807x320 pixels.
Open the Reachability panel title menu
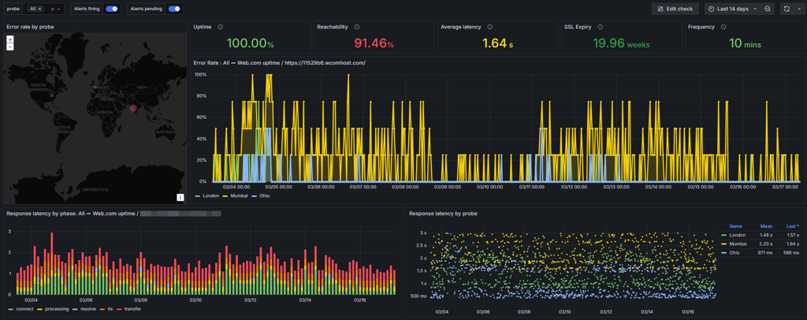click(x=333, y=27)
